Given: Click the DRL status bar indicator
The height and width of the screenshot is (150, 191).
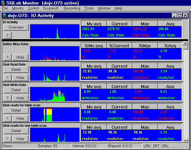Looking at the screenshot, I should [x=165, y=146].
